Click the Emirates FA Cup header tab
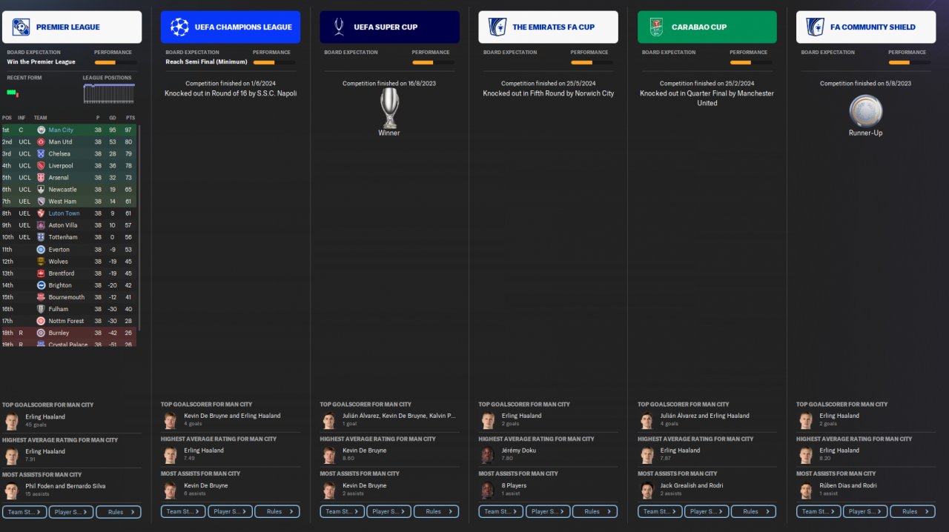 point(548,27)
